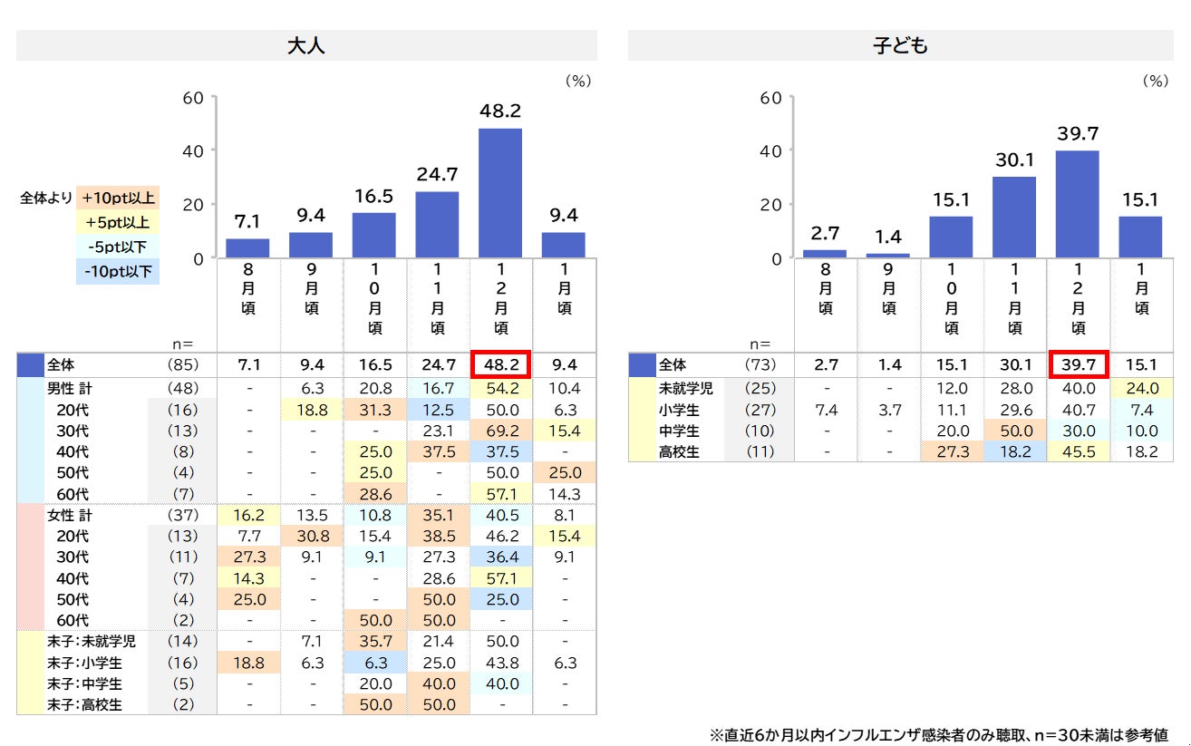Click the 43.8 cell in 末子:小学生 row
1191x746 pixels.
(x=500, y=663)
